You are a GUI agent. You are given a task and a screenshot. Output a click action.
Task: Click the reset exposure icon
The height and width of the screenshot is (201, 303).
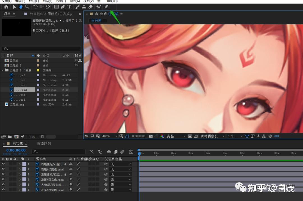pyautogui.click(x=270, y=136)
